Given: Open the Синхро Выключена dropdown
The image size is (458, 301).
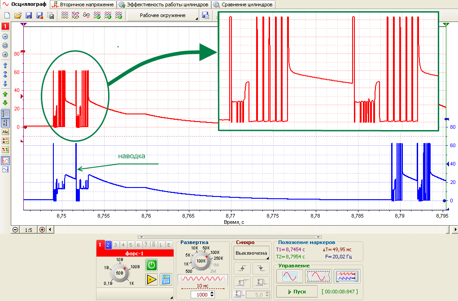Looking at the screenshot, I should [x=252, y=253].
